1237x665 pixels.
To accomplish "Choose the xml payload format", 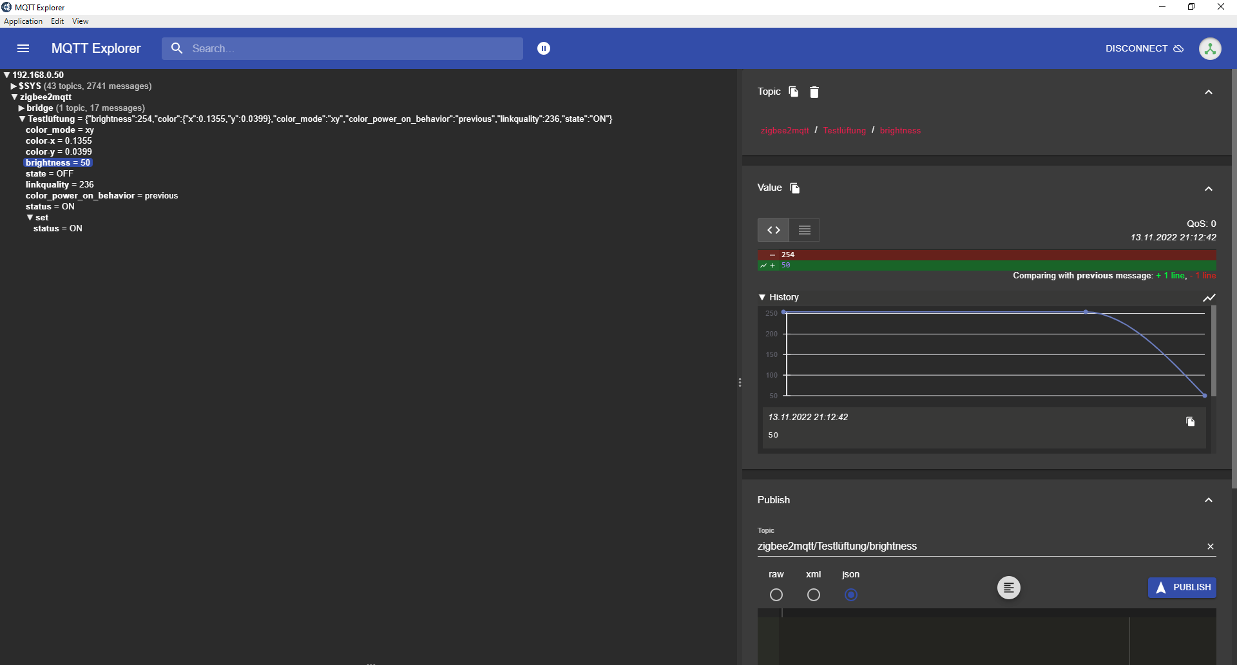I will coord(814,595).
